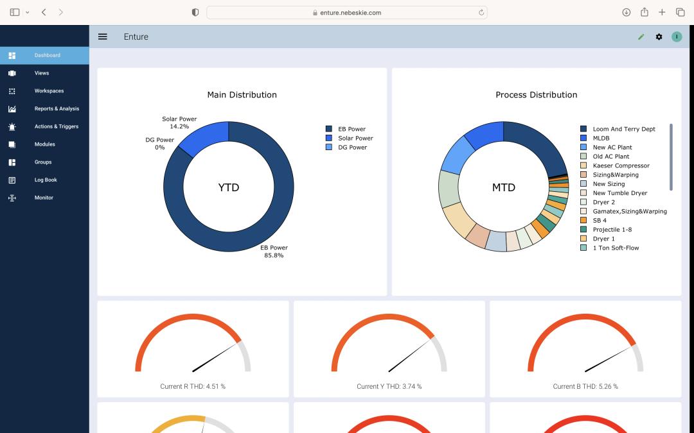The height and width of the screenshot is (433, 694).
Task: Click the Reports & Analysis chart icon
Action: (12, 108)
